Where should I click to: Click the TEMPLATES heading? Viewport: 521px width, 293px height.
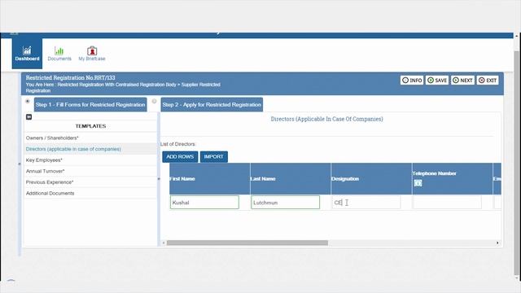[x=90, y=126]
